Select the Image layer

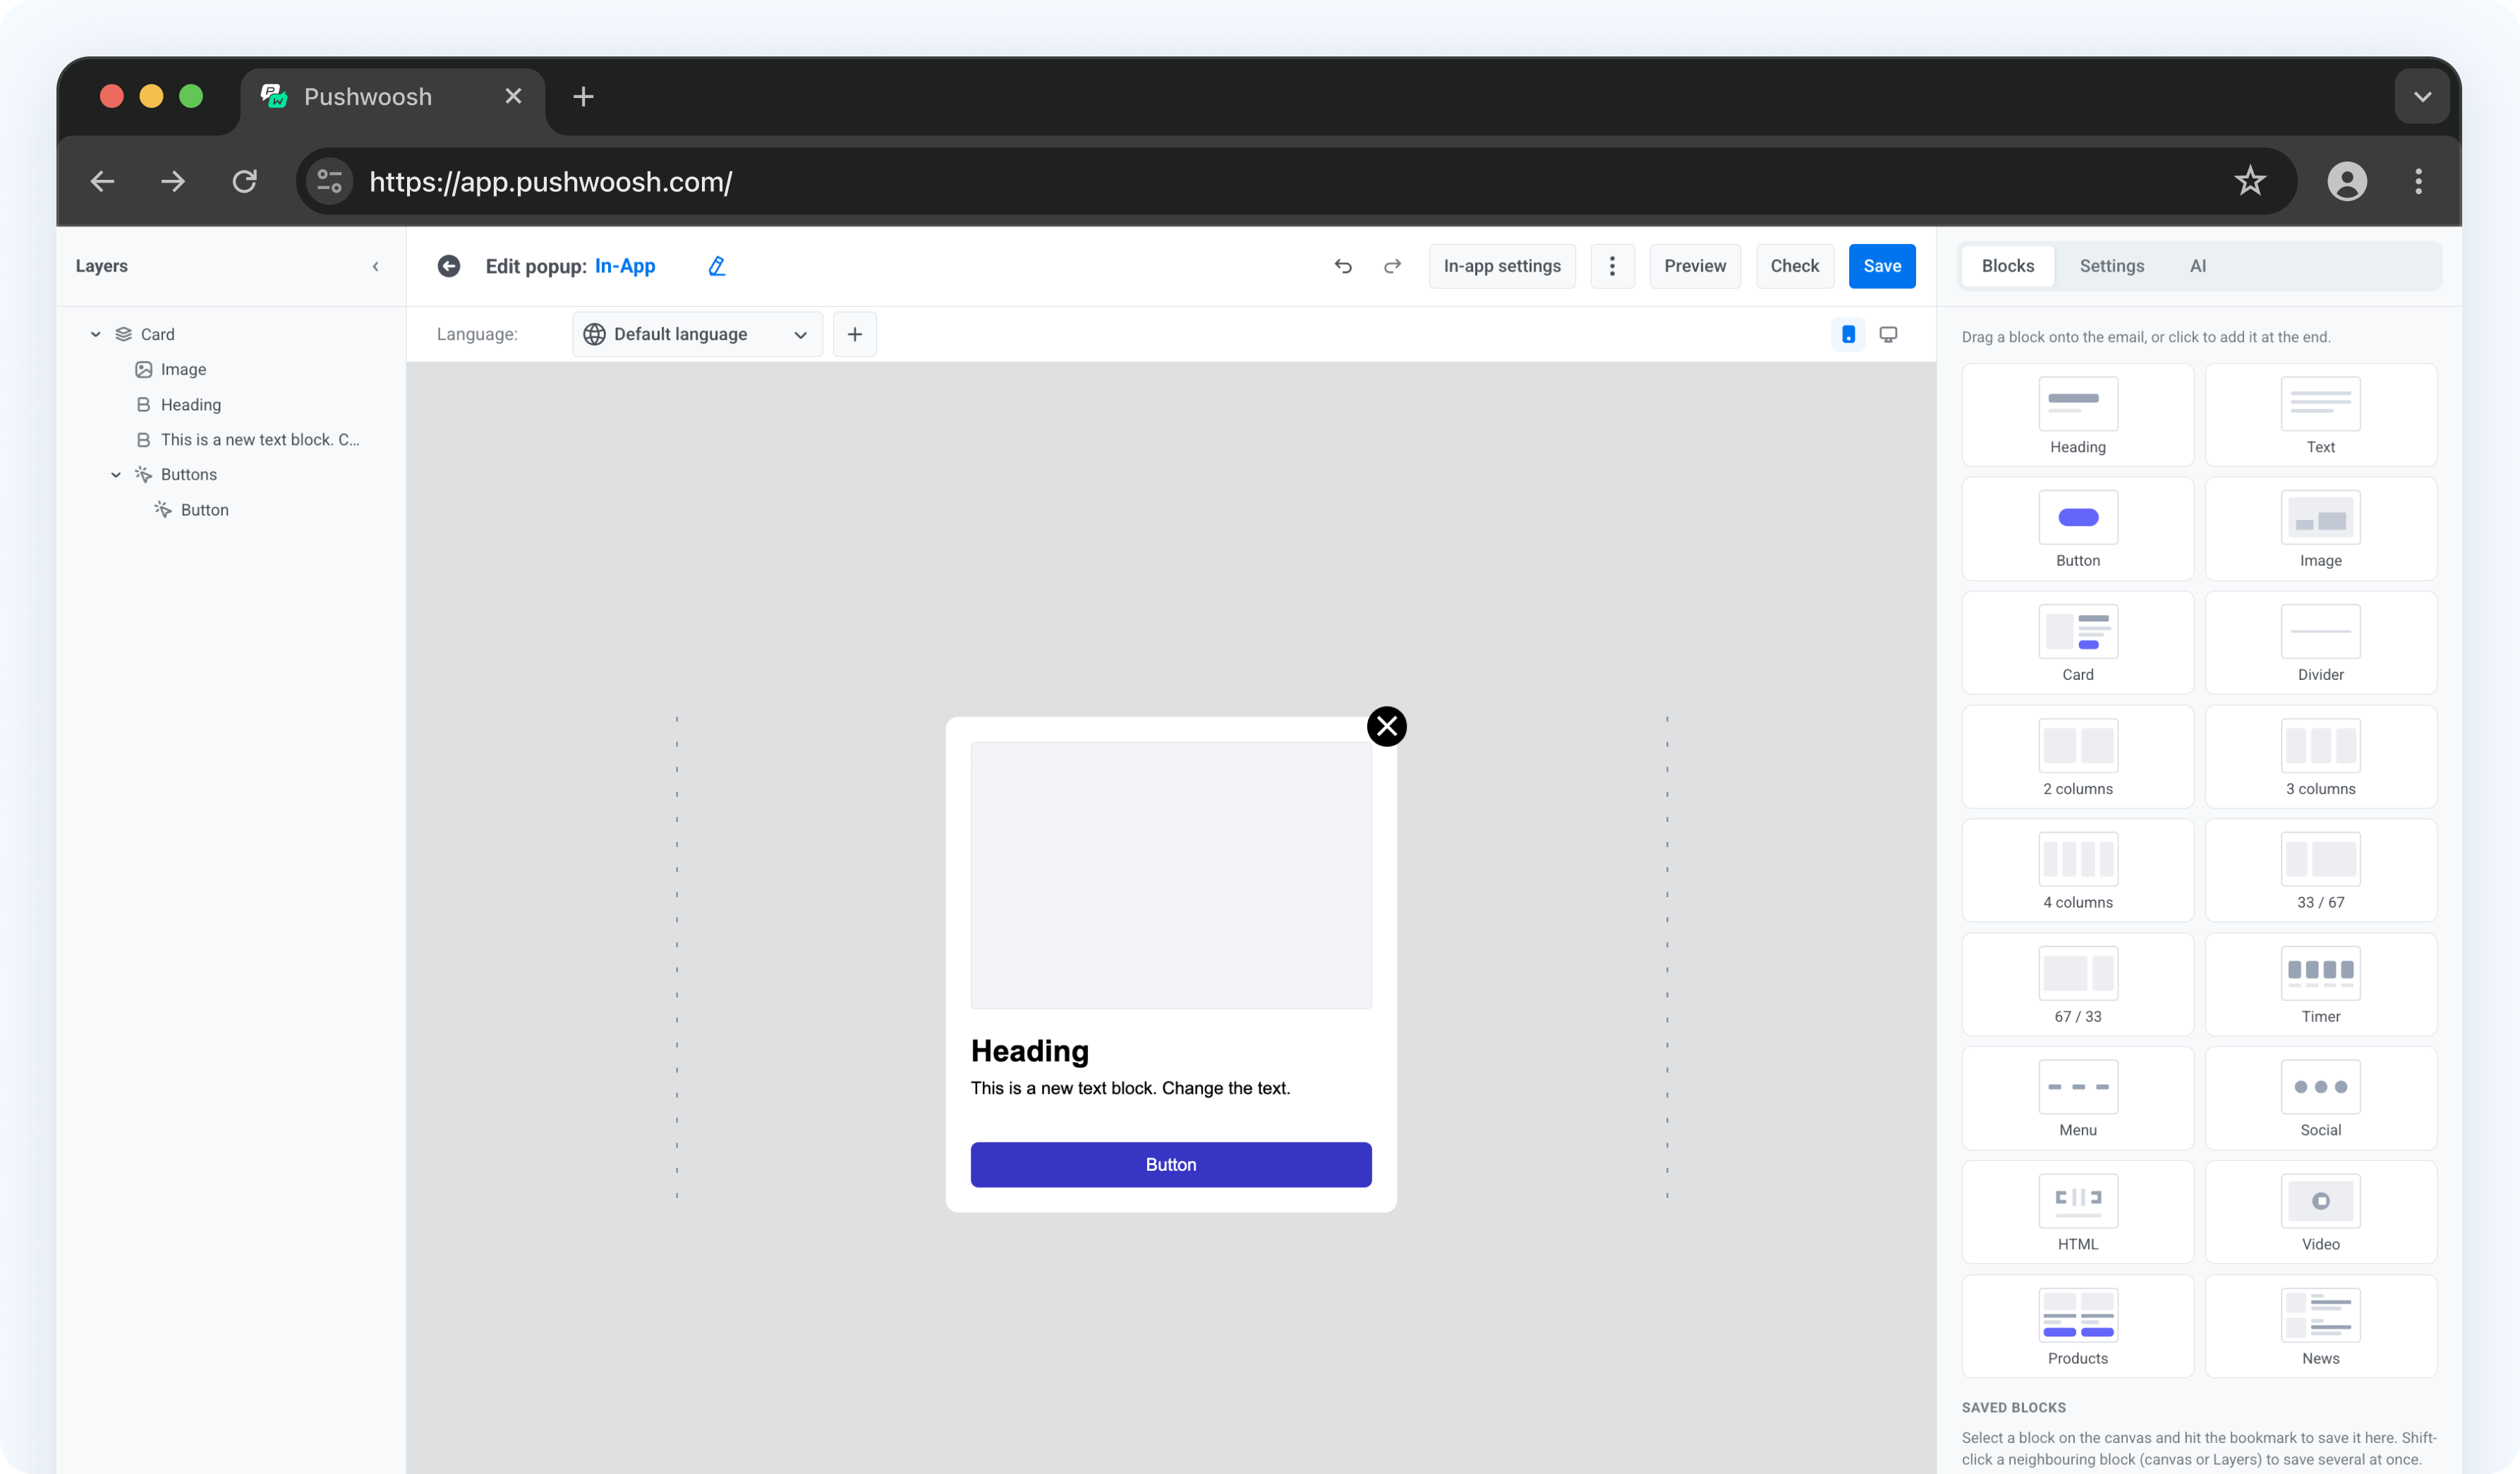click(x=183, y=369)
